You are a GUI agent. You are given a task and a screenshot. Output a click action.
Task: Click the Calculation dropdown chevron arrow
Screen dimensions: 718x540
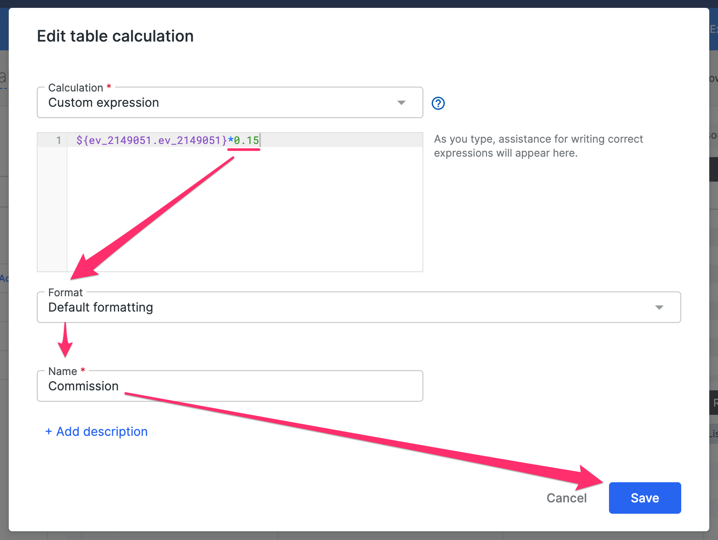click(x=401, y=102)
